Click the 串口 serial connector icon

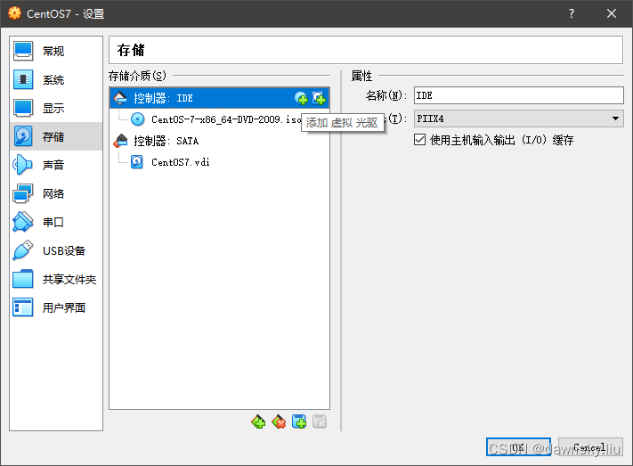(23, 222)
